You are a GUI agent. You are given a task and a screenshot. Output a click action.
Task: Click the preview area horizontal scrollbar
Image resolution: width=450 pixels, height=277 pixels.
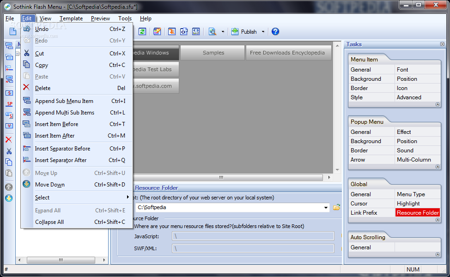228,177
